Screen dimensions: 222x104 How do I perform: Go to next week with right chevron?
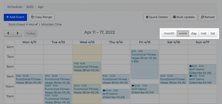click(x=18, y=33)
